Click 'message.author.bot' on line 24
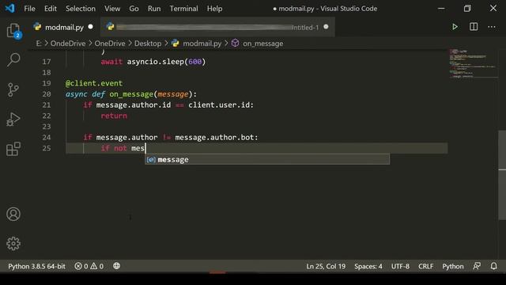Image resolution: width=506 pixels, height=285 pixels. click(x=214, y=137)
